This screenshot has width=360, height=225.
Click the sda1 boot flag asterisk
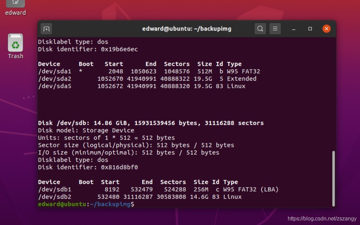click(81, 71)
